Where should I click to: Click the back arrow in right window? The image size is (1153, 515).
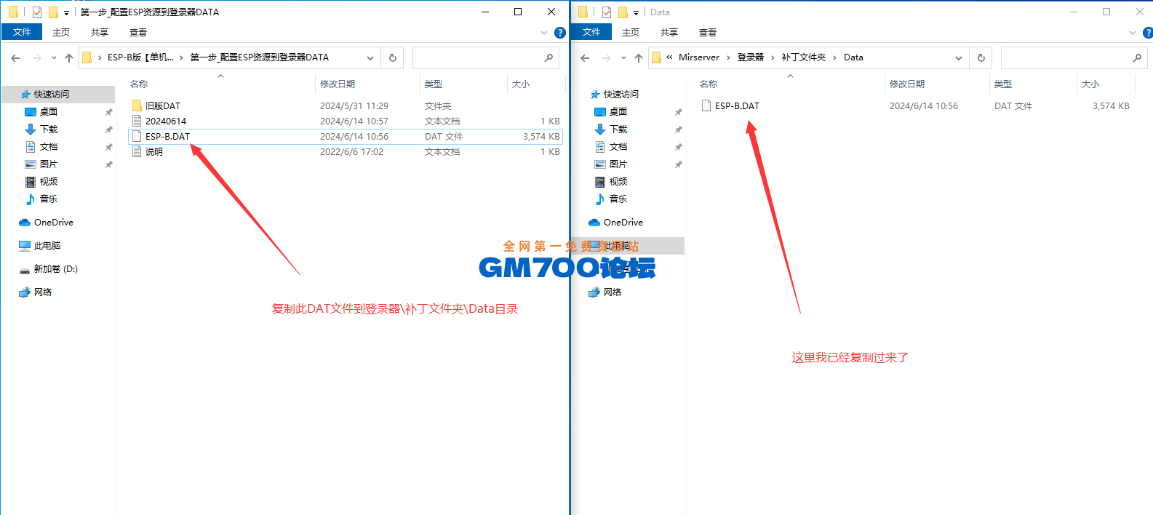tap(585, 58)
